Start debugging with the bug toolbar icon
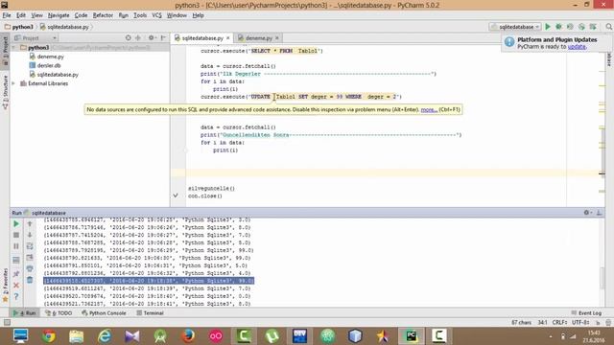This screenshot has height=345, width=614. pos(558,27)
